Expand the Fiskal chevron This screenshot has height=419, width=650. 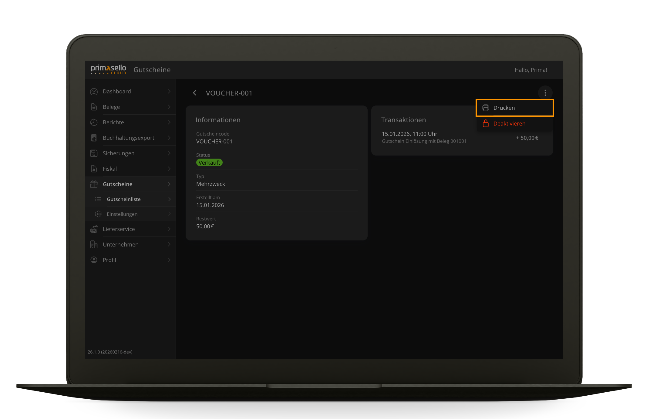169,169
